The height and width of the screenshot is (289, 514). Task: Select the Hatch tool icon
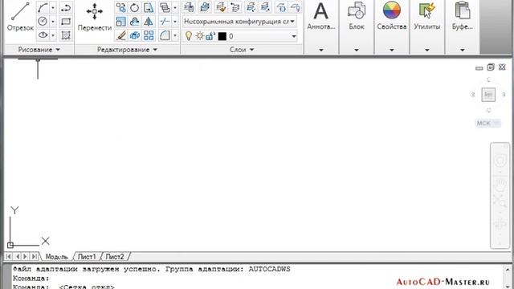tap(66, 35)
